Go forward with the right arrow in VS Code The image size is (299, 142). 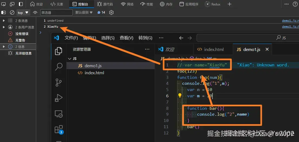(190, 38)
